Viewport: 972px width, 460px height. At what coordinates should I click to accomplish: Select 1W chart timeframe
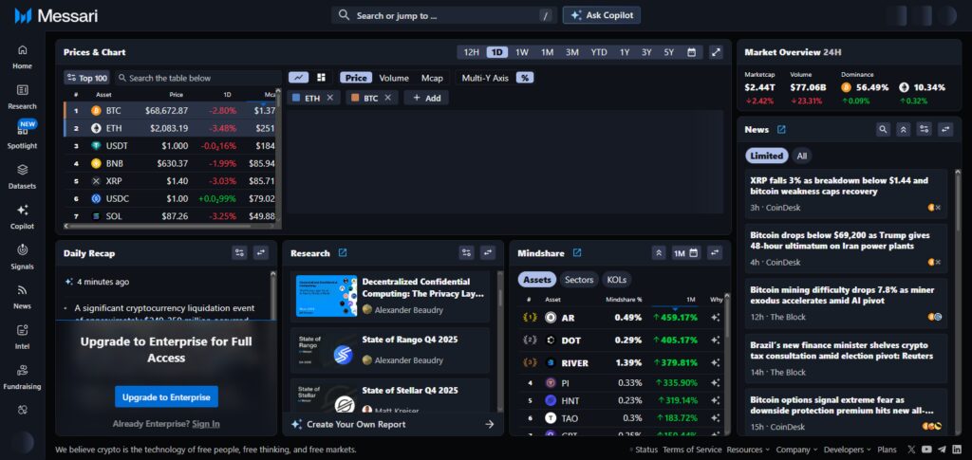click(x=522, y=52)
